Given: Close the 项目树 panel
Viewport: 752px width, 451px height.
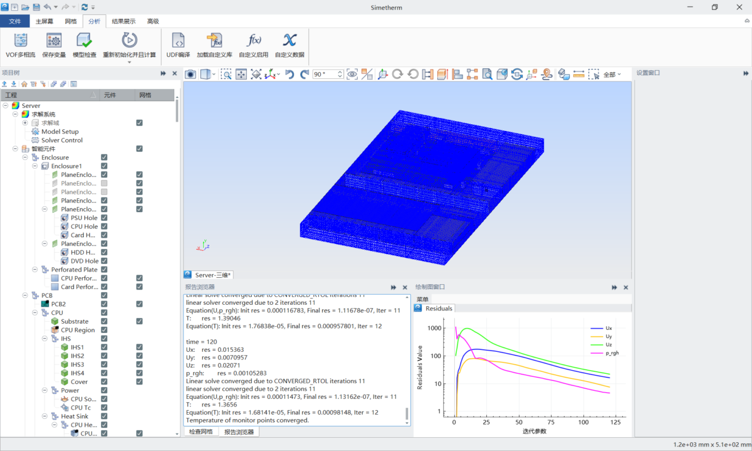Looking at the screenshot, I should (175, 73).
